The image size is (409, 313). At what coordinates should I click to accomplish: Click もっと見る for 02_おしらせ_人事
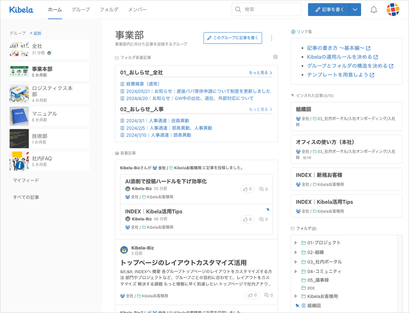tap(261, 109)
